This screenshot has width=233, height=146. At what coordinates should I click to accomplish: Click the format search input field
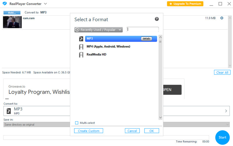[143, 29]
